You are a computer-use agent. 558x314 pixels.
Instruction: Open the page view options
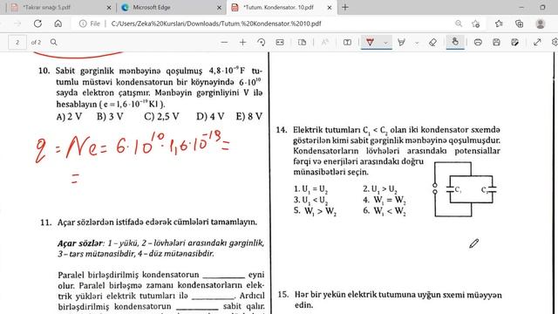(302, 43)
